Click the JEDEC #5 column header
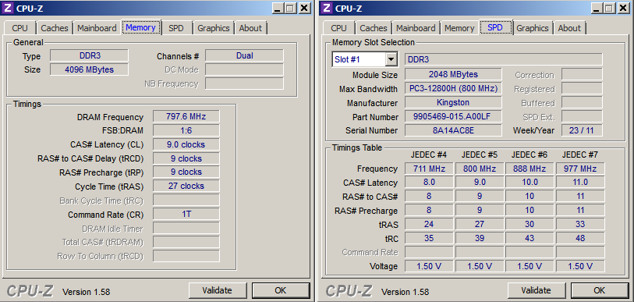Image resolution: width=634 pixels, height=302 pixels. (x=480, y=155)
